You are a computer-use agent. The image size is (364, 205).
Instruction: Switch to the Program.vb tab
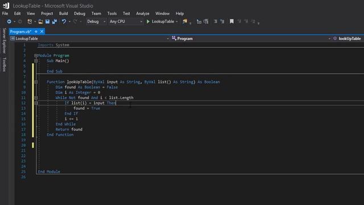20,31
